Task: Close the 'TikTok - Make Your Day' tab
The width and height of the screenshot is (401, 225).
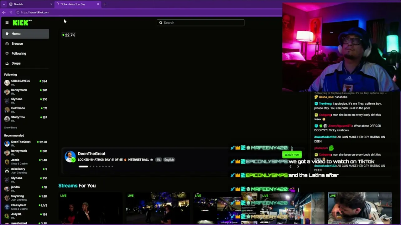Action: (x=98, y=4)
